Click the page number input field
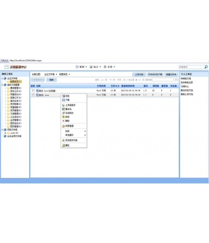Image resolution: width=209 pixels, height=243 pixels. [x=163, y=80]
